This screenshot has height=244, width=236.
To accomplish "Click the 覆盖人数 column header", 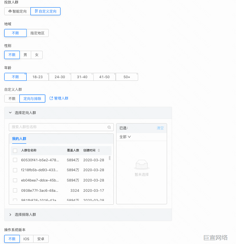I will (x=73, y=150).
